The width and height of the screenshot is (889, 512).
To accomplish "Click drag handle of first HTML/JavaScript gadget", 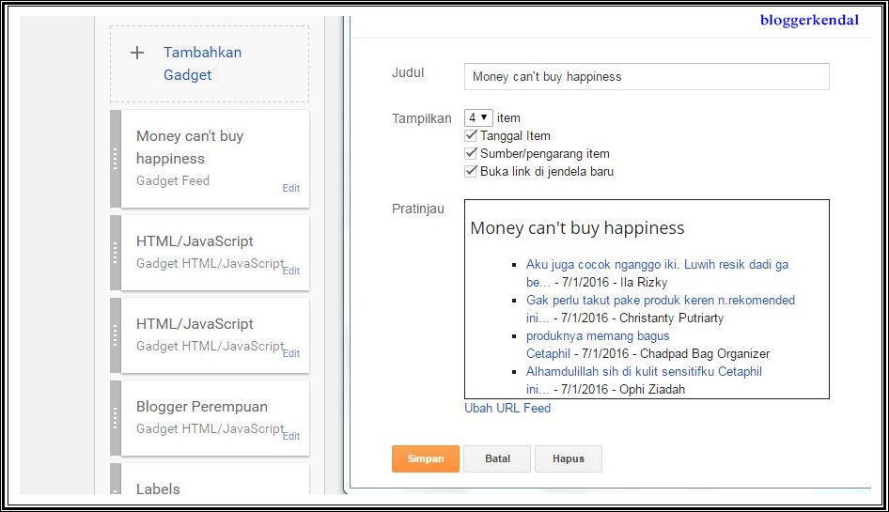I will (x=116, y=253).
